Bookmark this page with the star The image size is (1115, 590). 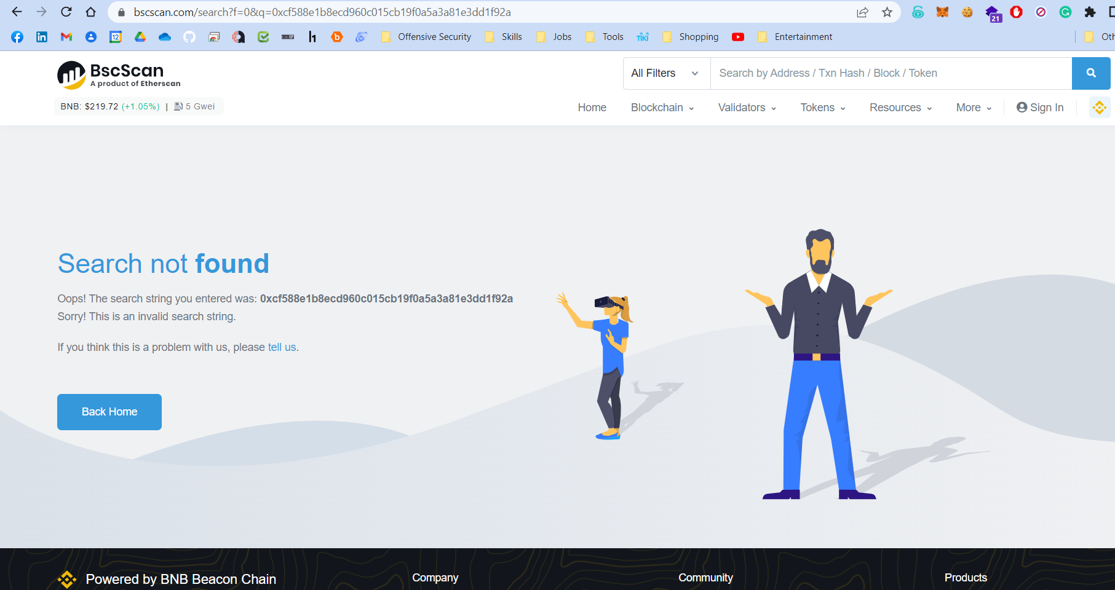point(887,12)
